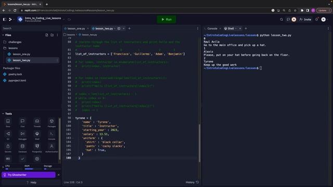This screenshot has width=333, height=187.
Task: Open the lesson_two.py tab dropdown arrow
Action: click(x=115, y=29)
